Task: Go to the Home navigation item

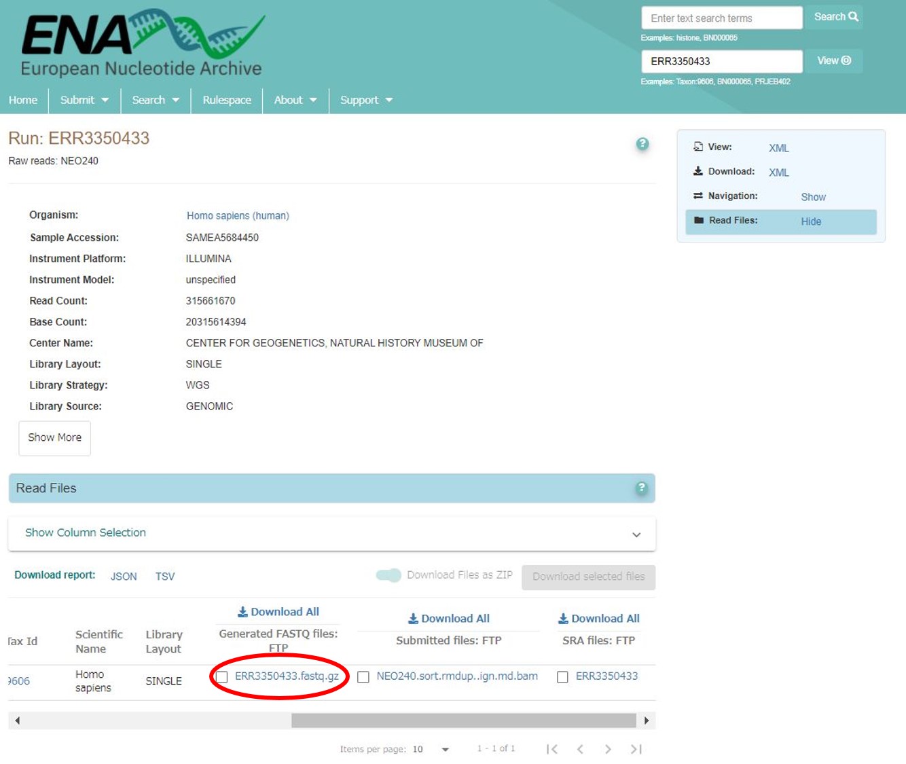Action: coord(23,100)
